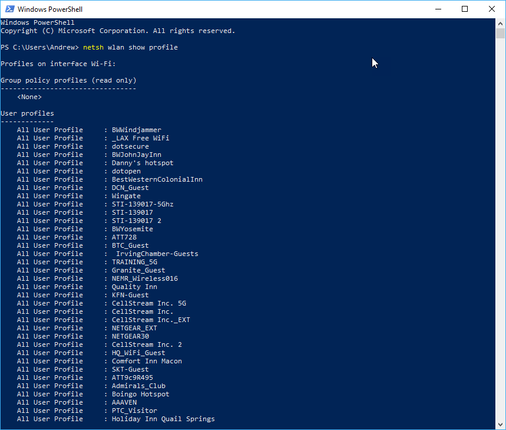Click the Danny's hotspot profile name

pos(143,163)
